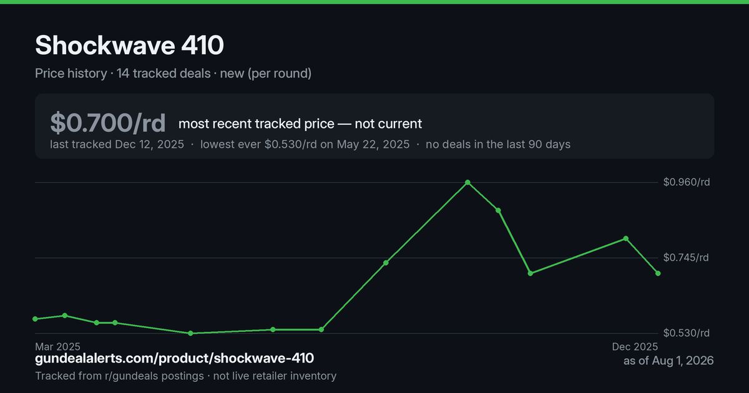The width and height of the screenshot is (749, 393).
Task: Open the gundealalerts.com/product/shockwave-410 link
Action: 174,358
